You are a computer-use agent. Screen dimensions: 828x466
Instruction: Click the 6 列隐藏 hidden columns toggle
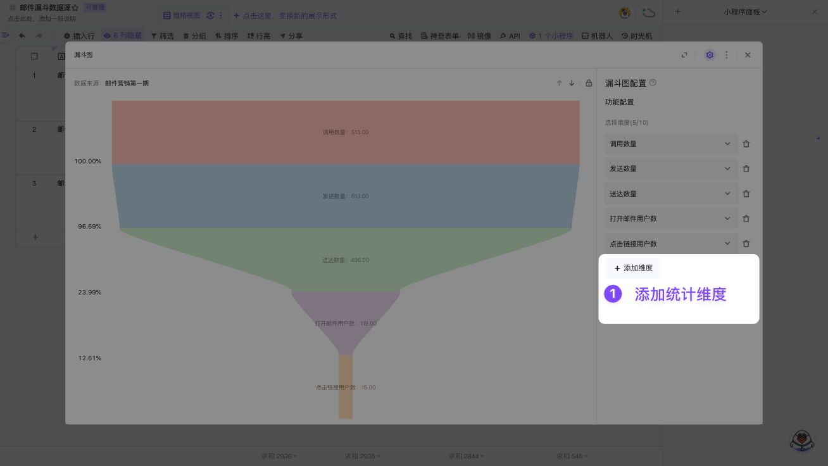123,36
